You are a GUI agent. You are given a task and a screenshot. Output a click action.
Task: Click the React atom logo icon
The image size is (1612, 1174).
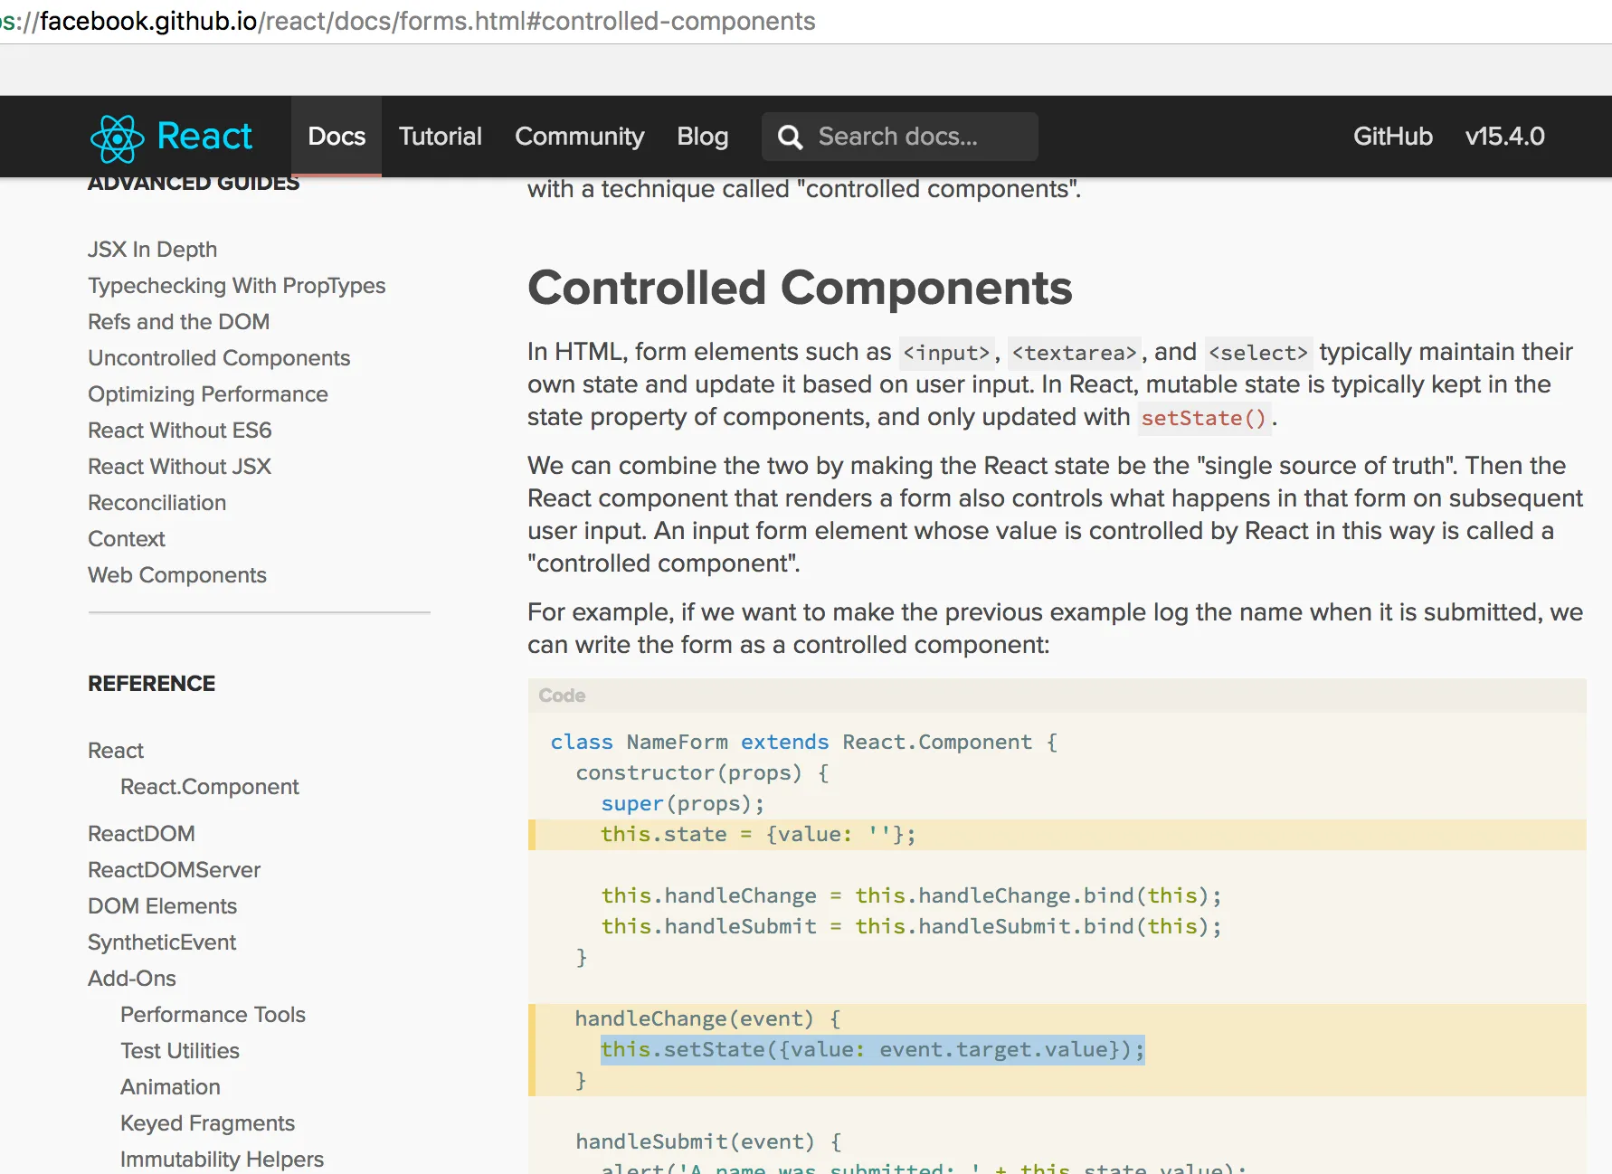click(x=117, y=137)
